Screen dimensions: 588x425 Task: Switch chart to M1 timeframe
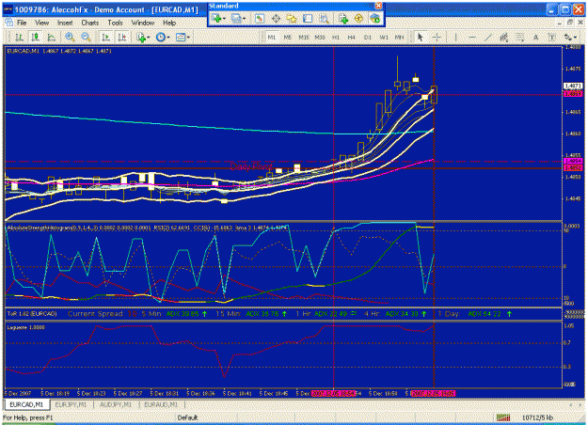(272, 37)
